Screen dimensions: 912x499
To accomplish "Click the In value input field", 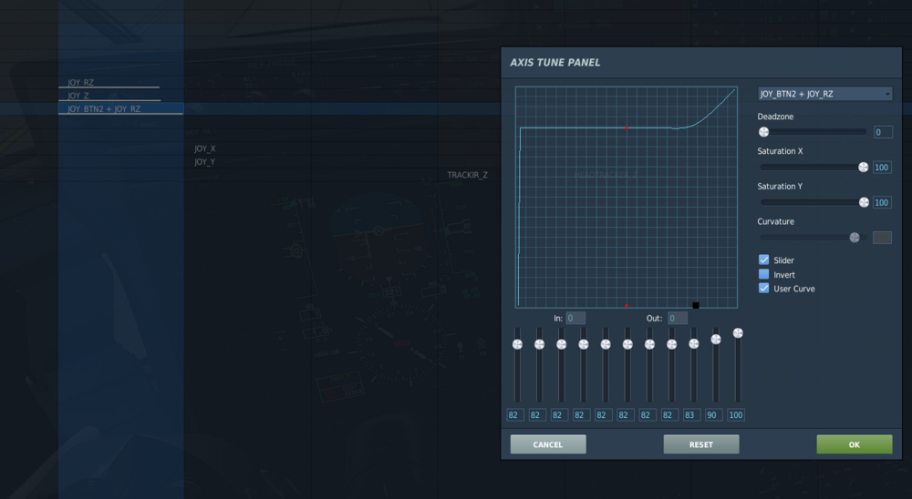I will (575, 319).
